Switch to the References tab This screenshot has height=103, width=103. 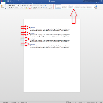[25, 3]
